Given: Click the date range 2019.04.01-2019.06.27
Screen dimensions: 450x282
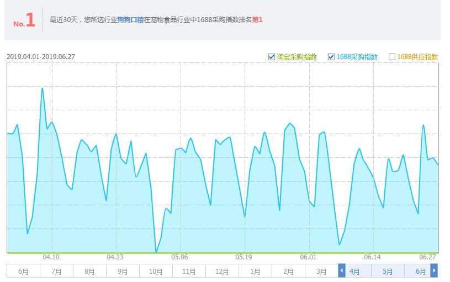Looking at the screenshot, I should click(x=41, y=56).
